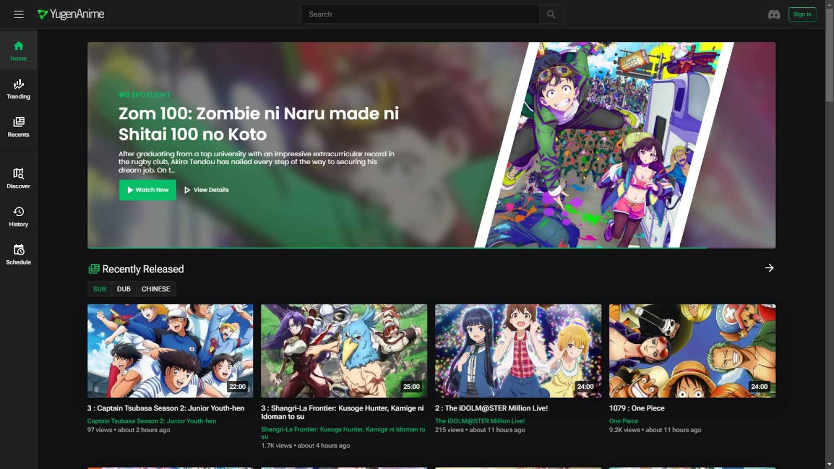Click One Piece's 24:00 duration badge
The image size is (834, 469).
click(x=759, y=387)
